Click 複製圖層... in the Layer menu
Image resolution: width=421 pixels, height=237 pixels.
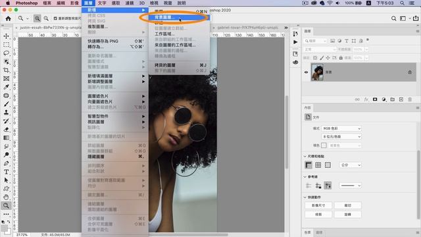point(115,26)
